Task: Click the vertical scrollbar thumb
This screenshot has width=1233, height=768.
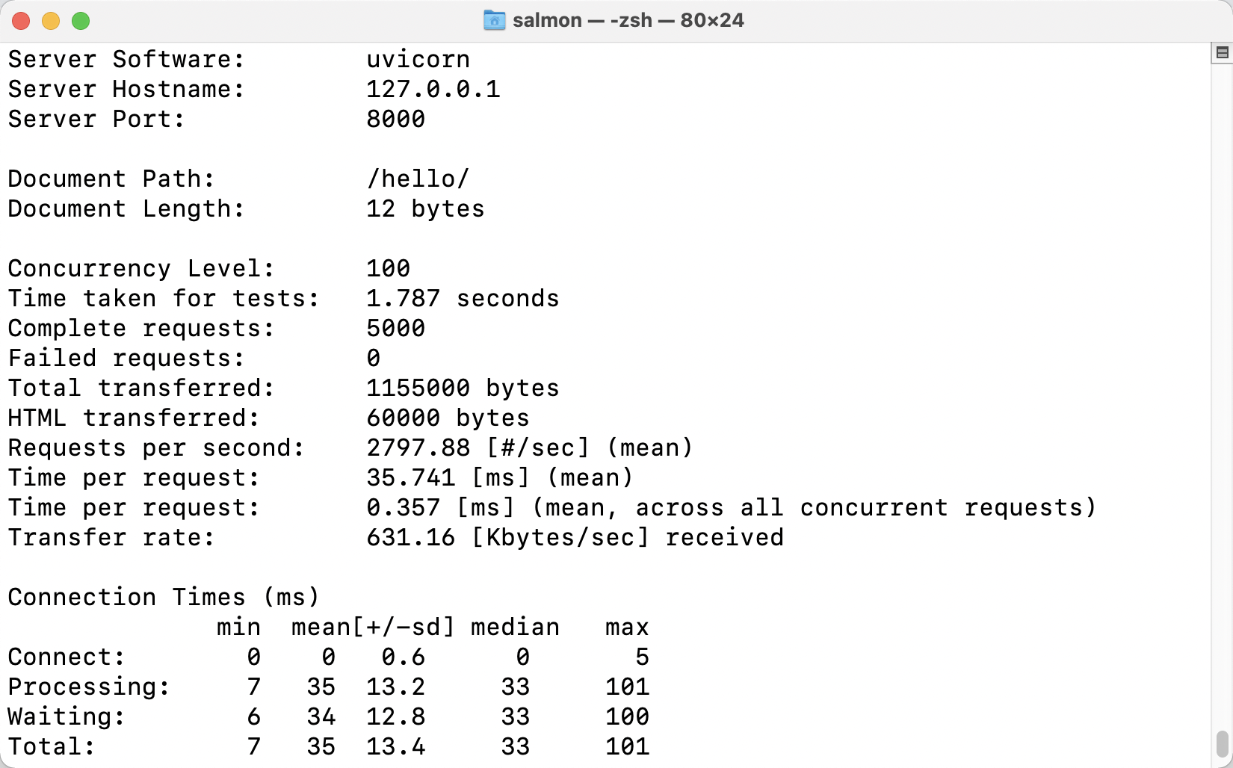Action: (1222, 743)
